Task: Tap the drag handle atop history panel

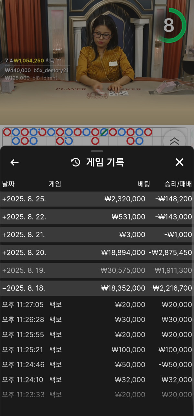Action: [x=97, y=151]
